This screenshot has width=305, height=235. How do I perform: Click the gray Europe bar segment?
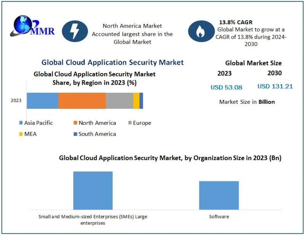pyautogui.click(x=120, y=101)
